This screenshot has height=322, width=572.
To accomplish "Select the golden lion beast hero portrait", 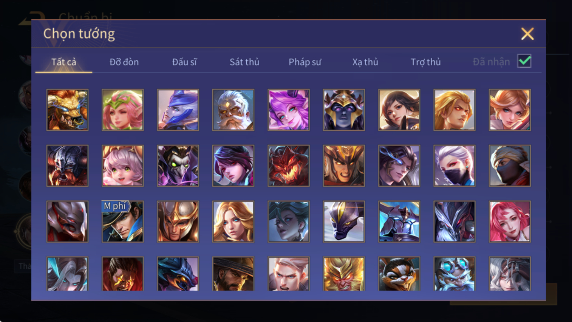I will pyautogui.click(x=67, y=110).
